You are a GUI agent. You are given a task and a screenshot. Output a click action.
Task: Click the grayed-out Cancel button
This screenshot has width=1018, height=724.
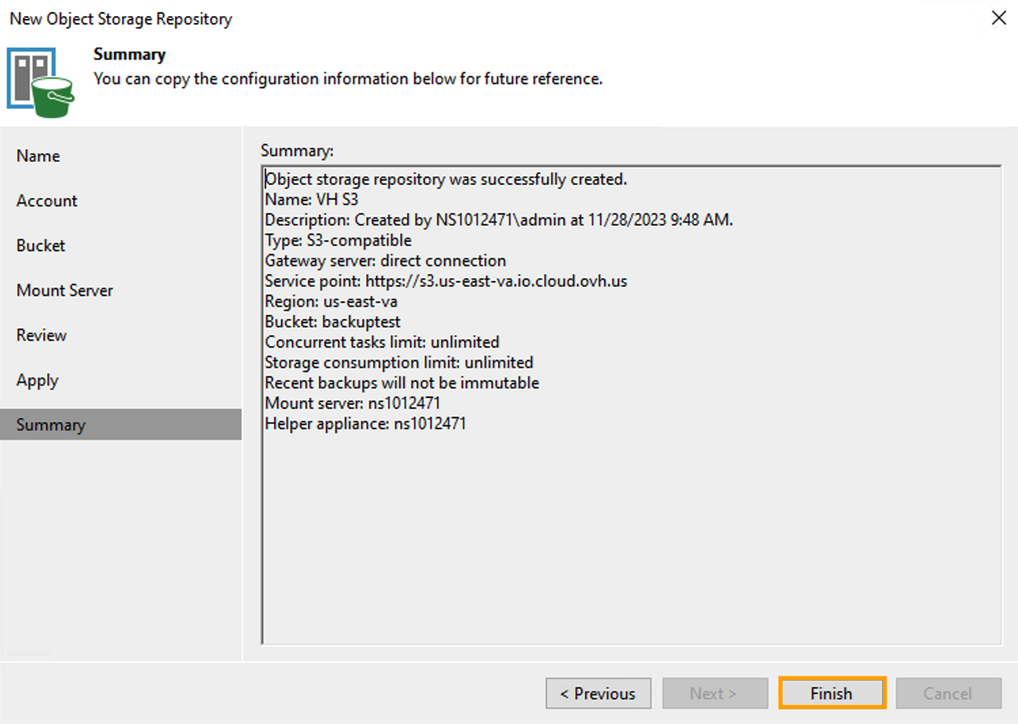click(948, 693)
